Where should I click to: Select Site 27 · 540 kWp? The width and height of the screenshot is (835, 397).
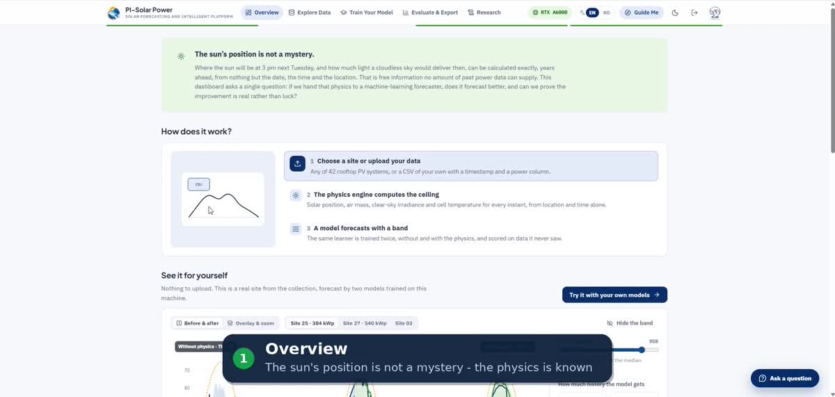pyautogui.click(x=365, y=323)
